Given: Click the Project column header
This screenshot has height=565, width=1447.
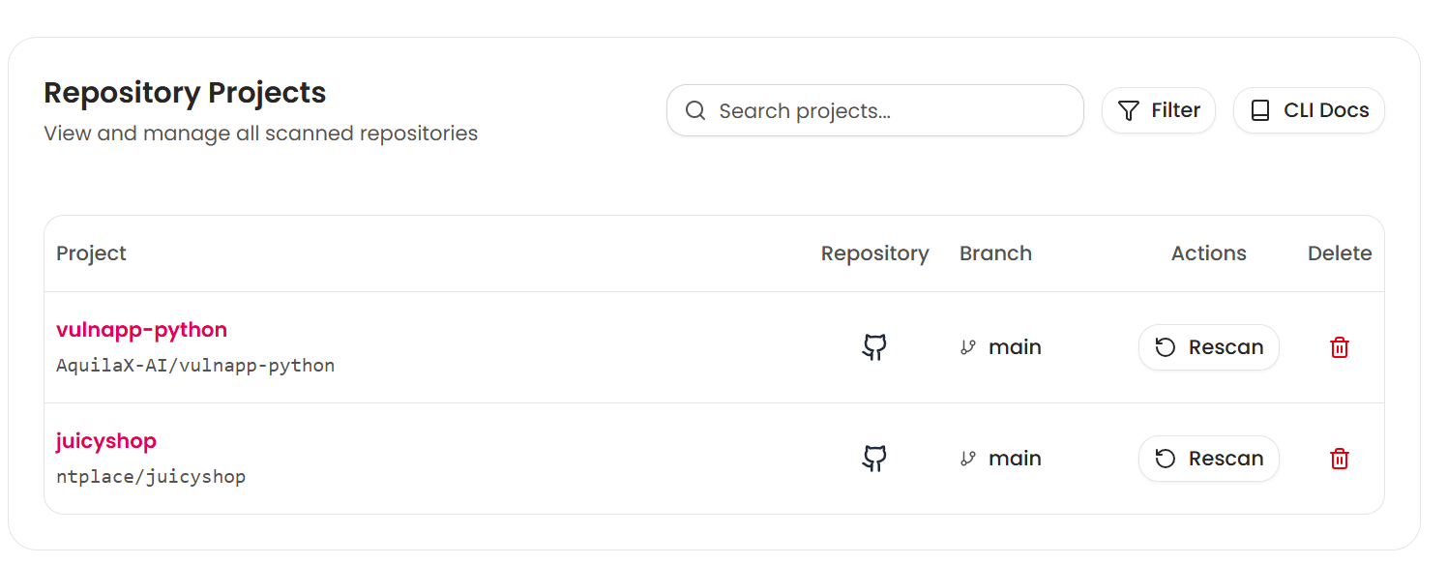Looking at the screenshot, I should click(x=92, y=253).
